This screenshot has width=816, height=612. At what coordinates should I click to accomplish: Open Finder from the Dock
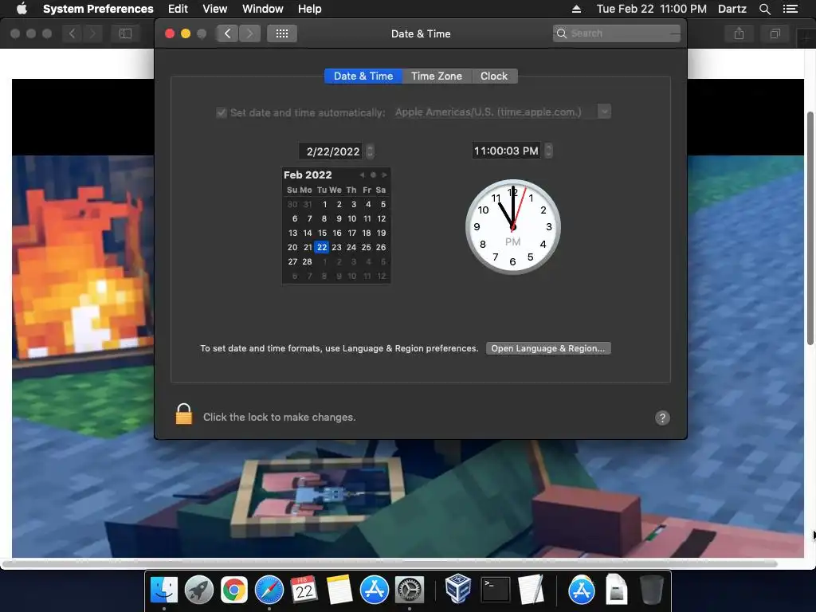164,590
